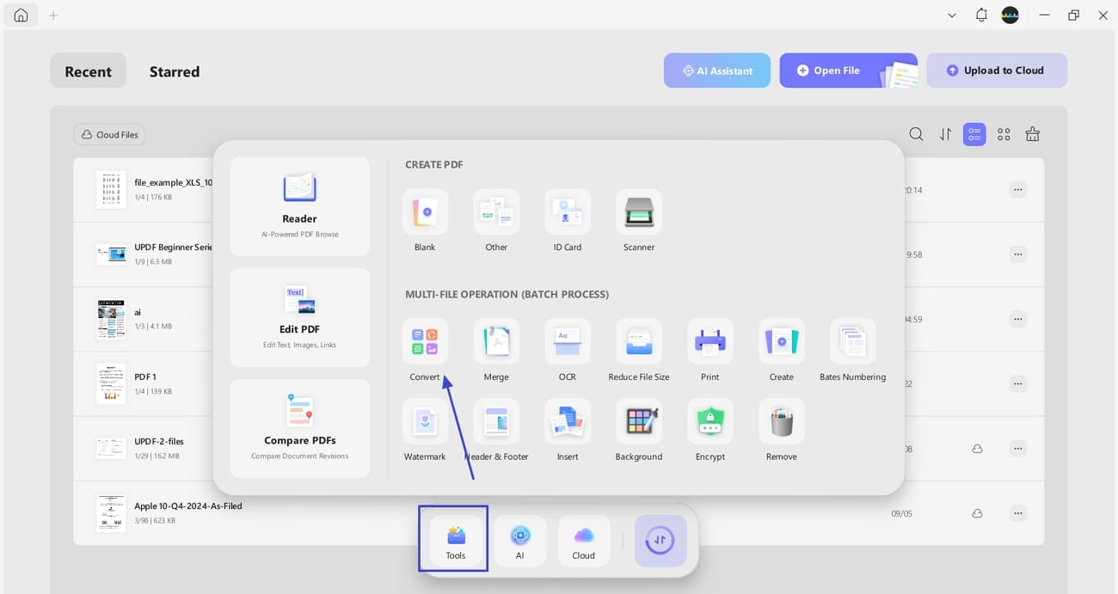Click the AI Assistant button
The width and height of the screenshot is (1118, 594).
717,70
